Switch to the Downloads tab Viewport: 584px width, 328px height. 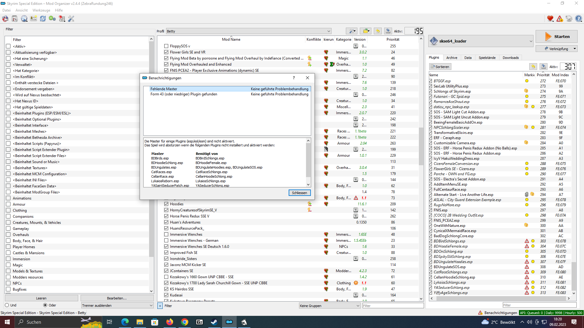pos(511,58)
